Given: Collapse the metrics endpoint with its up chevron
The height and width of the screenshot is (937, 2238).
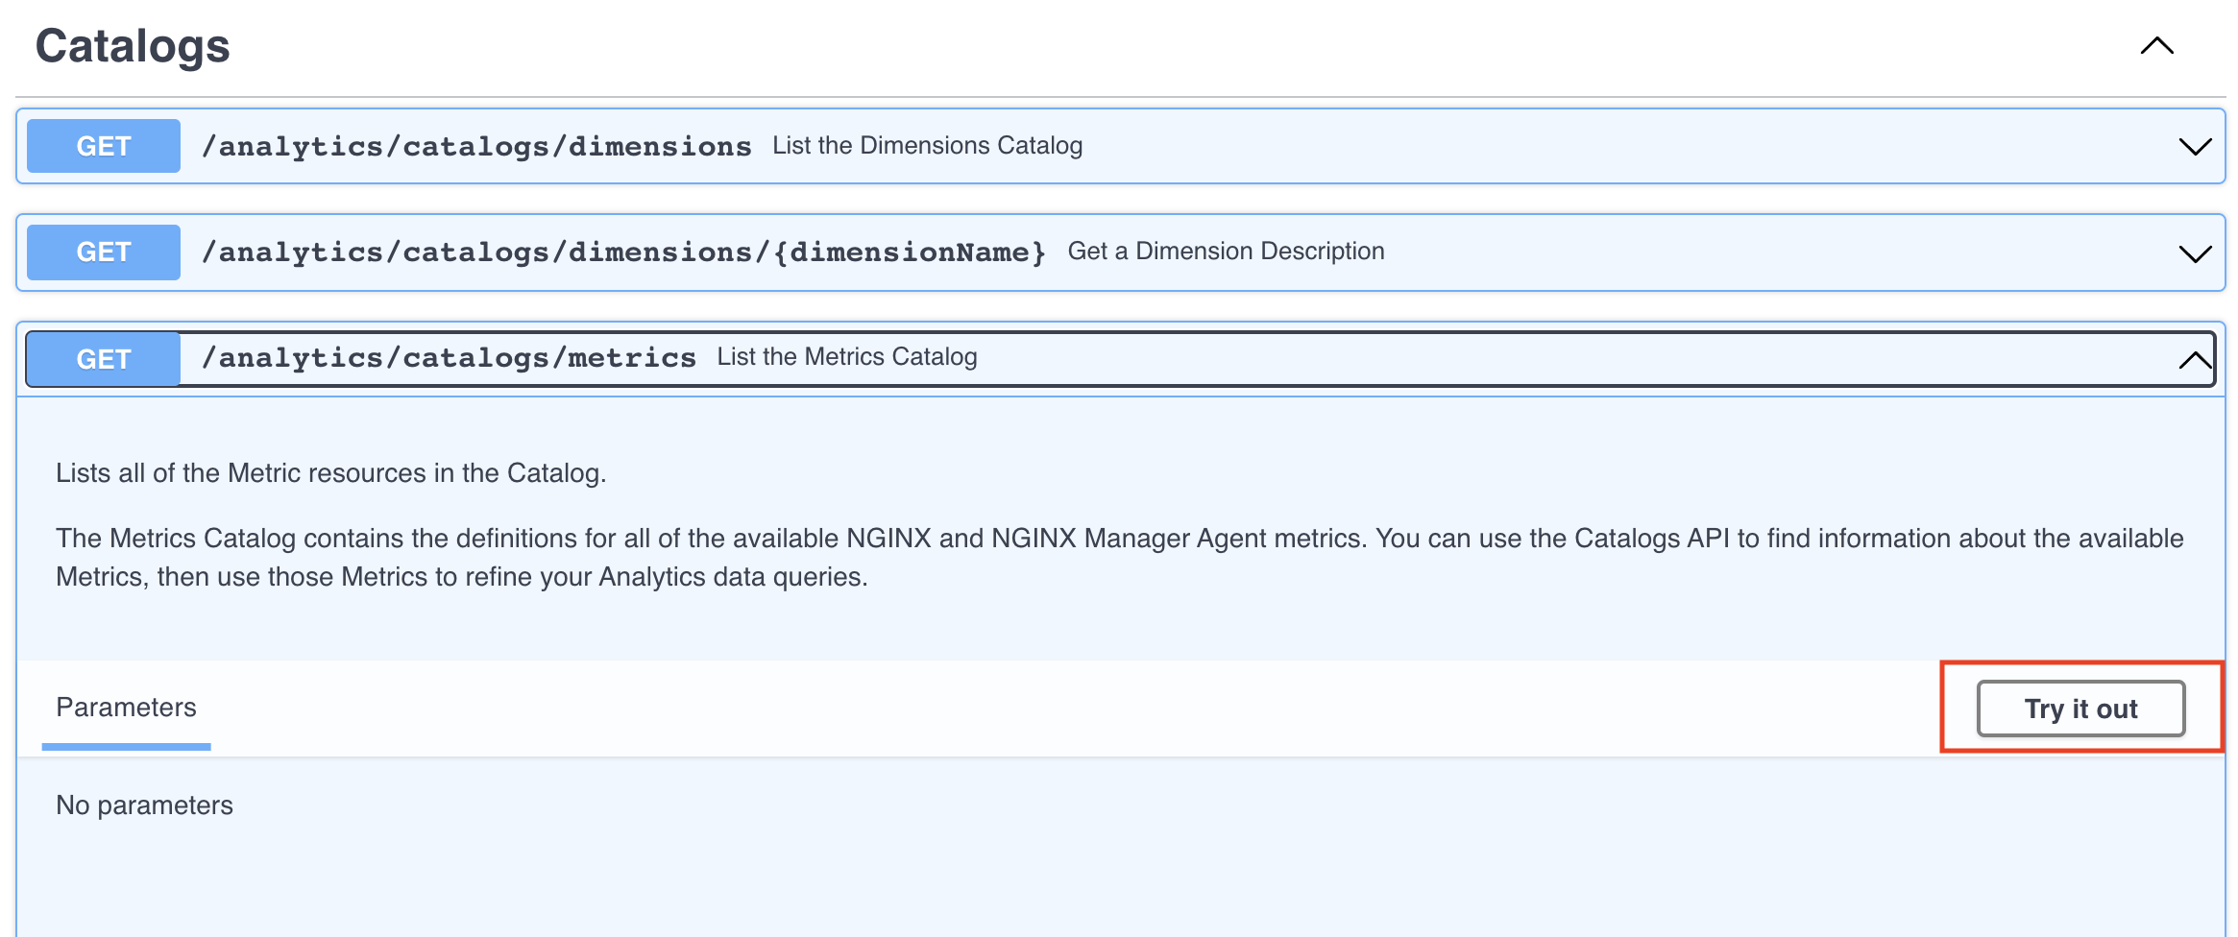Looking at the screenshot, I should coord(2195,360).
